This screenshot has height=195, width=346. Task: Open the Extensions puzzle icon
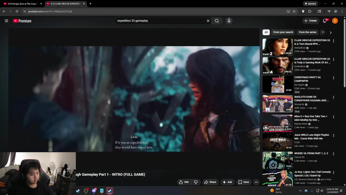tap(310, 11)
